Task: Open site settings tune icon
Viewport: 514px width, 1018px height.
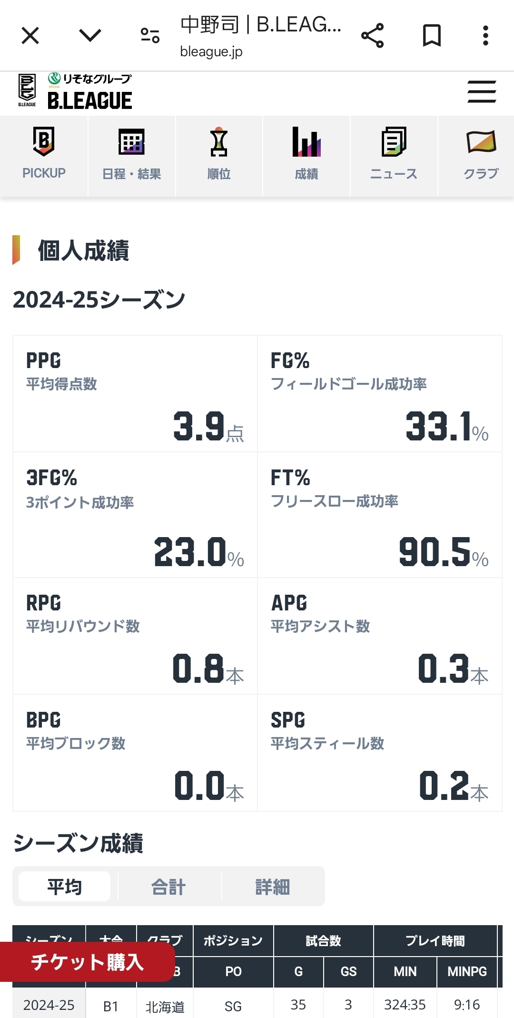Action: click(x=150, y=36)
